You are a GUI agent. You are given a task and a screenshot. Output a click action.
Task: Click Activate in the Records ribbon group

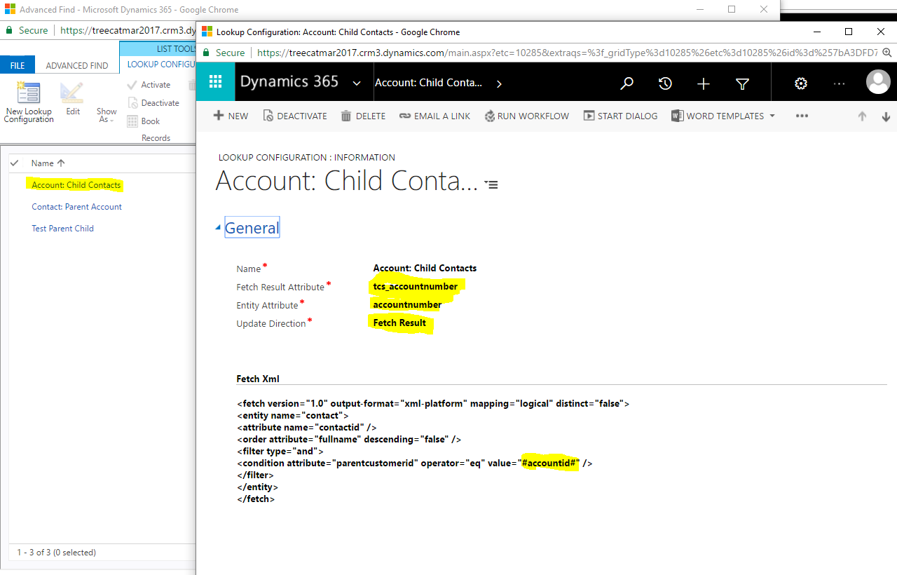[x=149, y=84]
